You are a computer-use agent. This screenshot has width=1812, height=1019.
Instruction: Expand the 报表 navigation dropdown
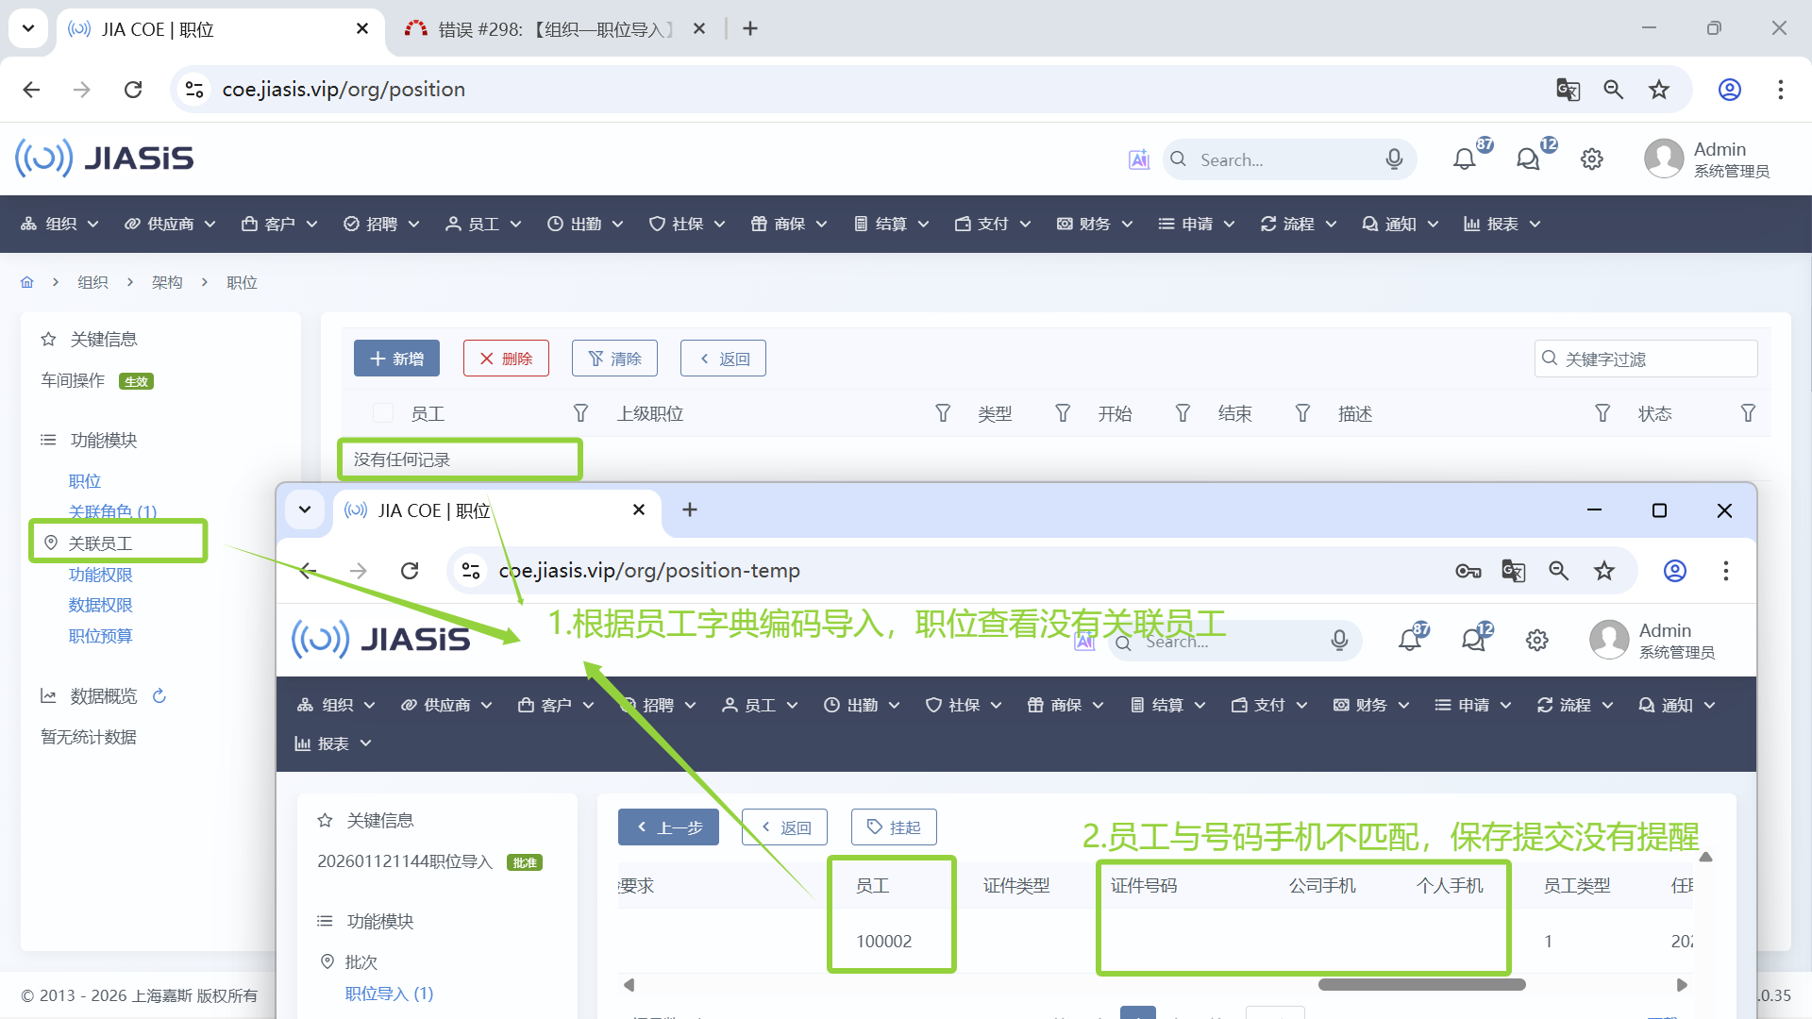pos(1502,224)
